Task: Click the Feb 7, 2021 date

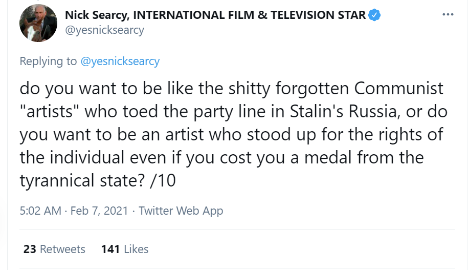Action: tap(98, 211)
